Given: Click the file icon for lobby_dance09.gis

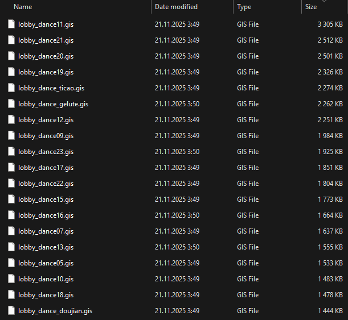Looking at the screenshot, I should click(x=11, y=136).
